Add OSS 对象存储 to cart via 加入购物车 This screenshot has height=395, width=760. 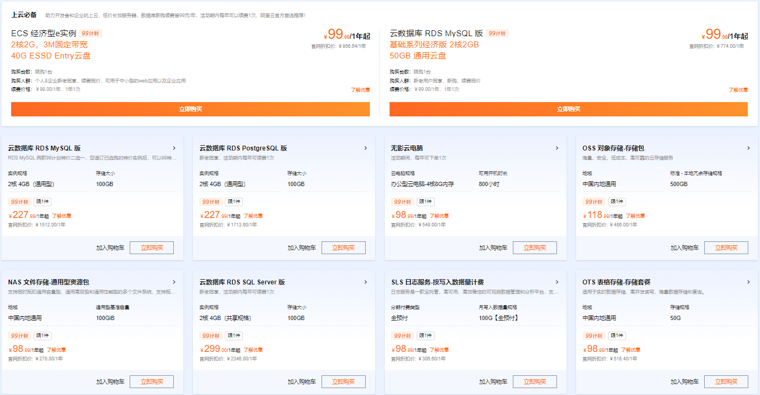(685, 248)
